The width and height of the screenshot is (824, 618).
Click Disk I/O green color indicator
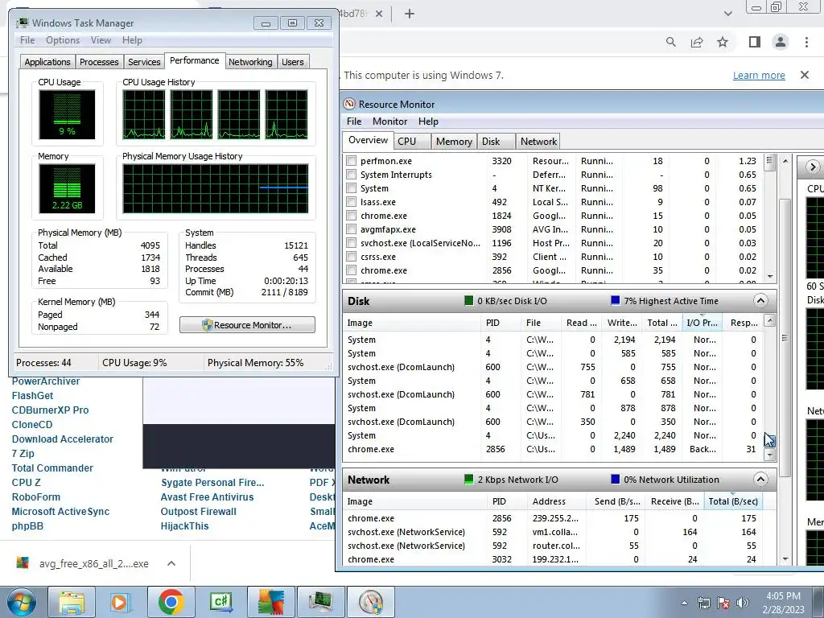click(x=469, y=301)
